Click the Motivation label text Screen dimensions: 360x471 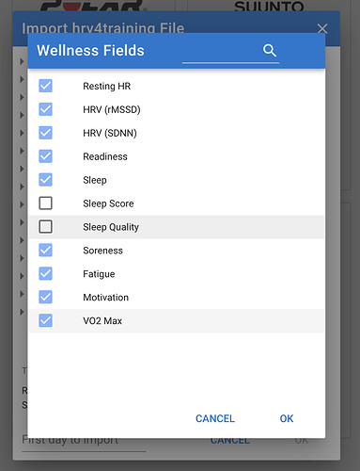[105, 298]
